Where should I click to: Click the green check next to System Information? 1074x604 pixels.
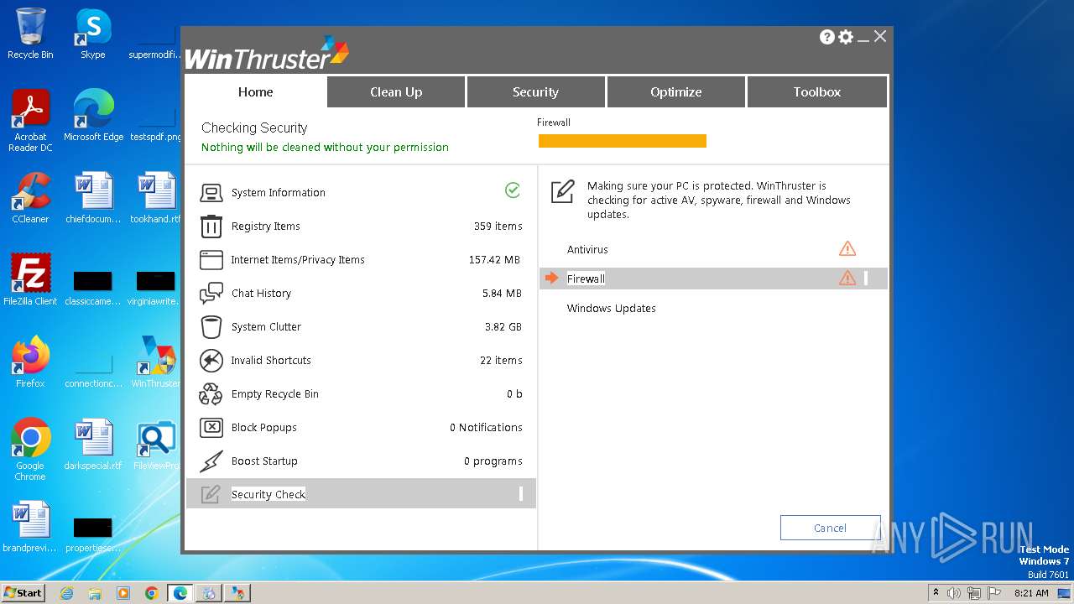point(513,190)
